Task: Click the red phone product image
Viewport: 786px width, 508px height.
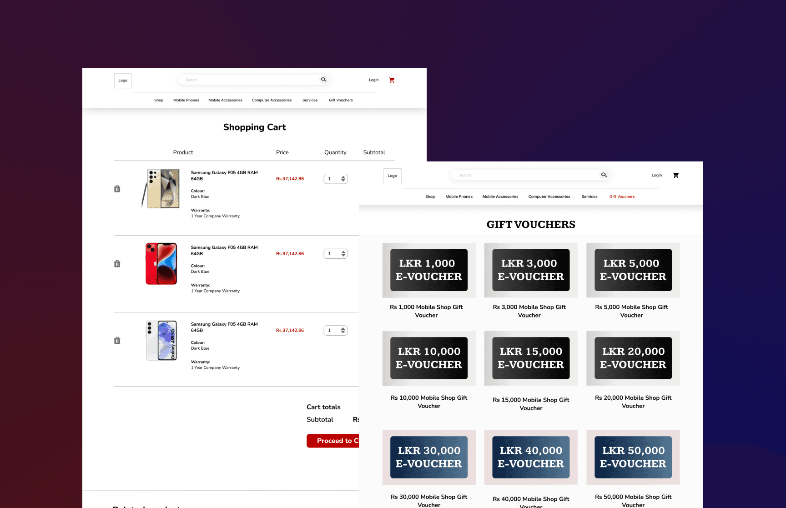Action: point(161,264)
